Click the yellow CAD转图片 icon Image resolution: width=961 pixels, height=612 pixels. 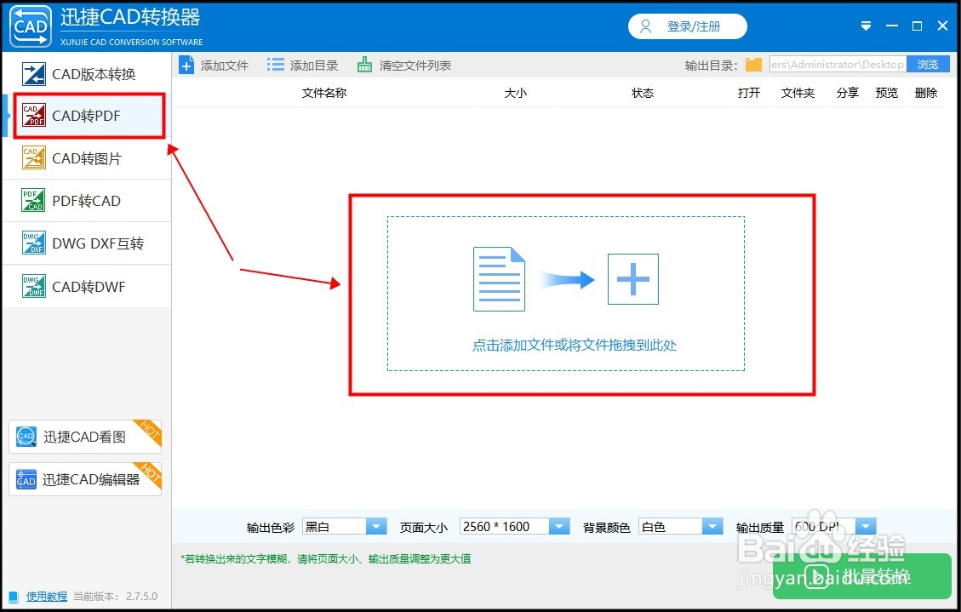tap(34, 157)
